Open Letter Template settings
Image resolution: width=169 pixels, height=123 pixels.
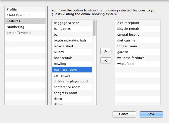pyautogui.click(x=25, y=33)
